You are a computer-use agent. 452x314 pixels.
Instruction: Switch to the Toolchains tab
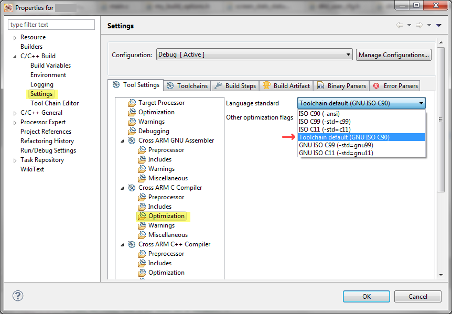click(187, 85)
